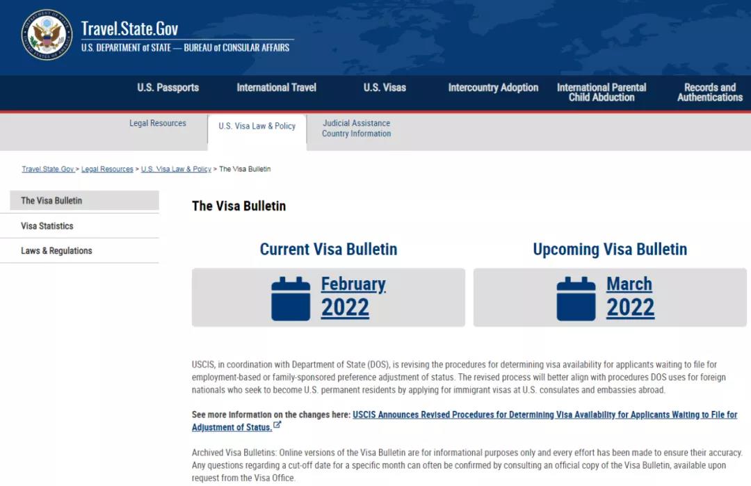The image size is (751, 486).
Task: Open the Records and Authentications menu
Action: (x=710, y=92)
